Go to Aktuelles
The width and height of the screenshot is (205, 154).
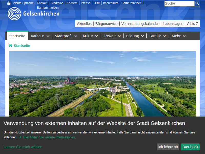84,24
